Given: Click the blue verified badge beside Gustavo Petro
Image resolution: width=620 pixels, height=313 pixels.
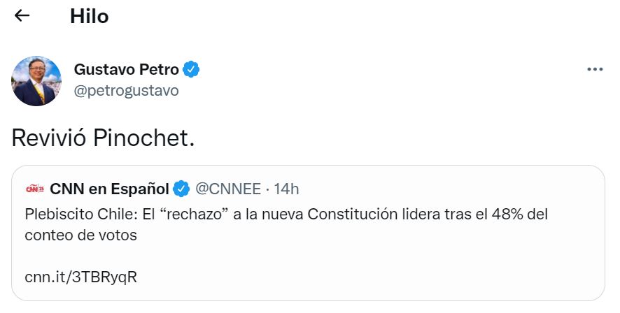Looking at the screenshot, I should coord(192,69).
